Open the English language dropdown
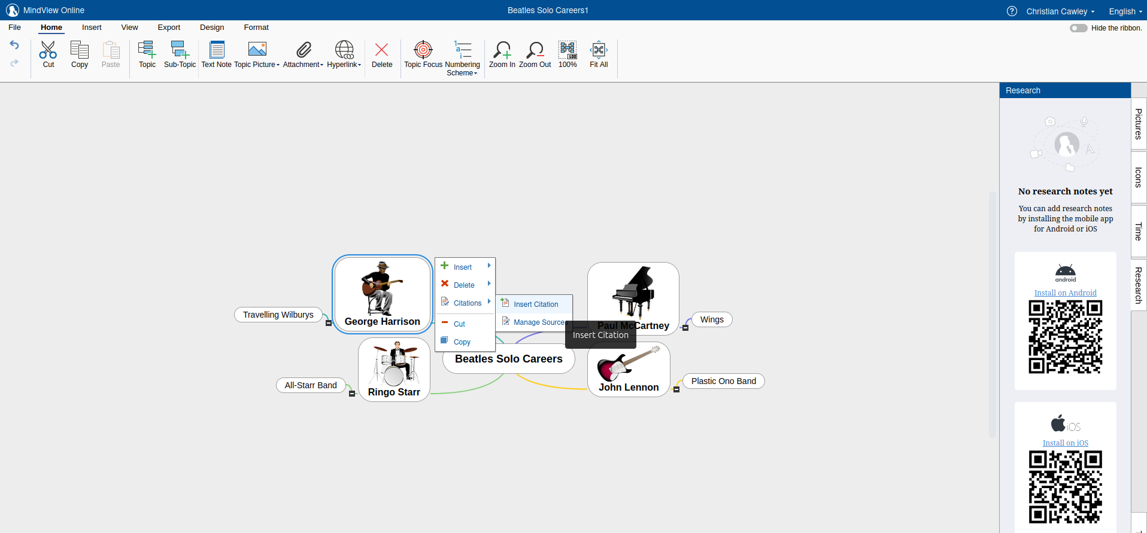The height and width of the screenshot is (533, 1147). pyautogui.click(x=1125, y=11)
